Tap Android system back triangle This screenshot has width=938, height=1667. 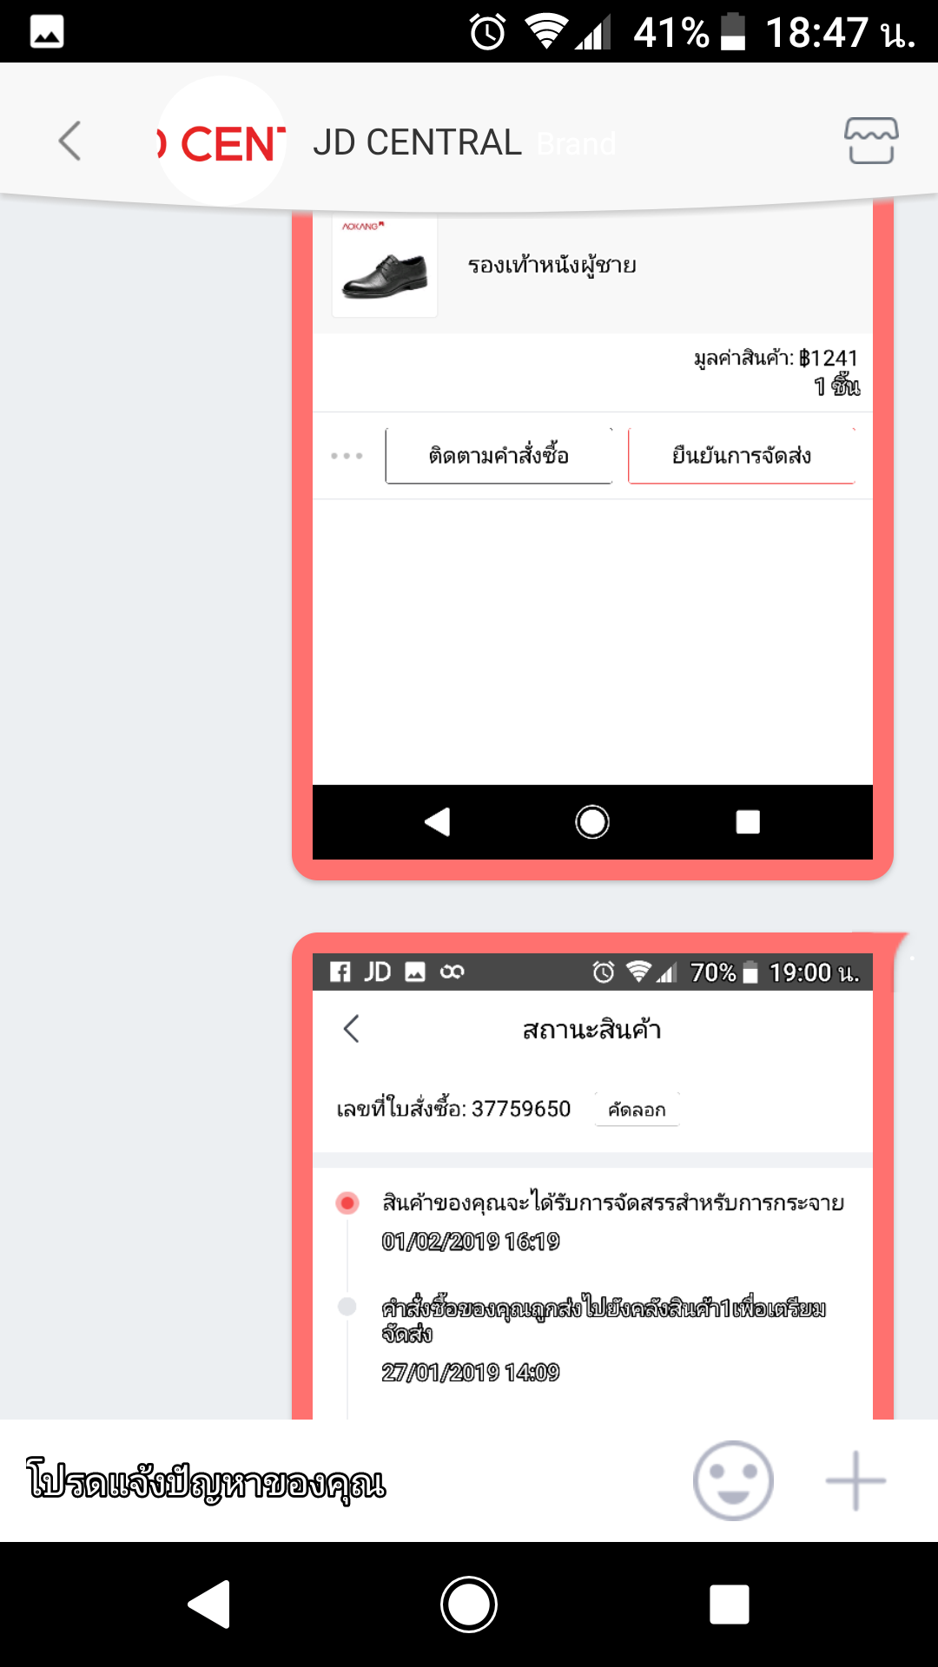point(209,1604)
